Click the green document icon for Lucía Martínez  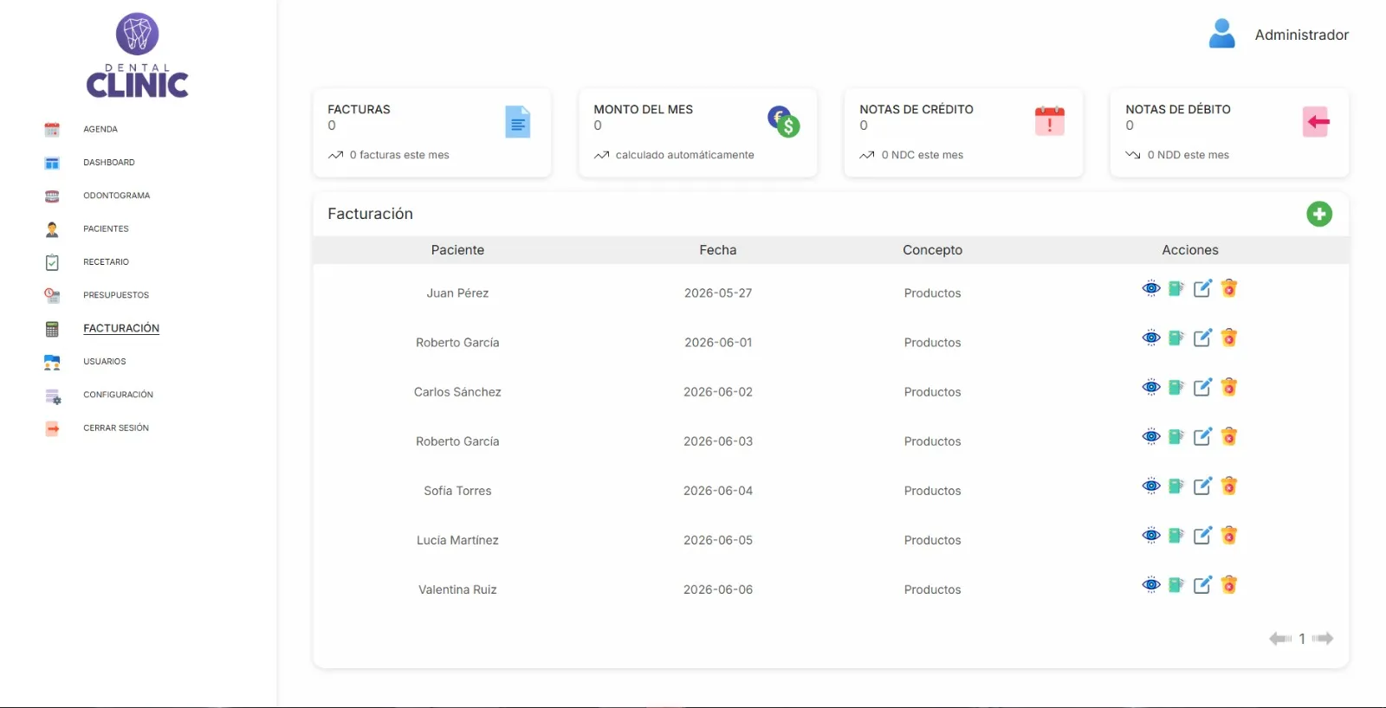pyautogui.click(x=1176, y=535)
